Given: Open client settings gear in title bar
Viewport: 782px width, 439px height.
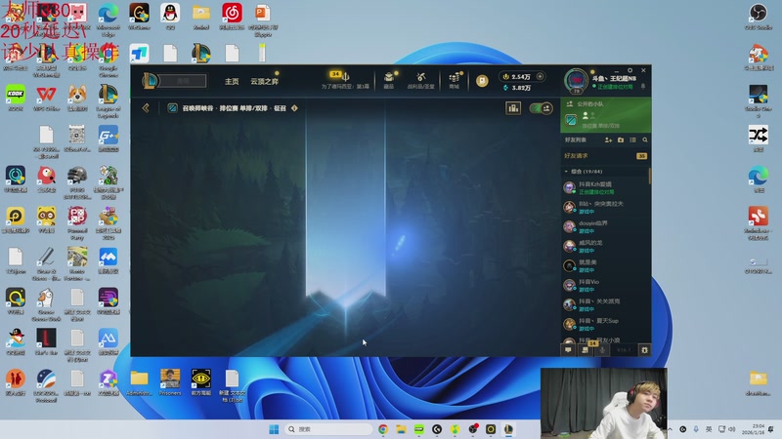Looking at the screenshot, I should (630, 70).
